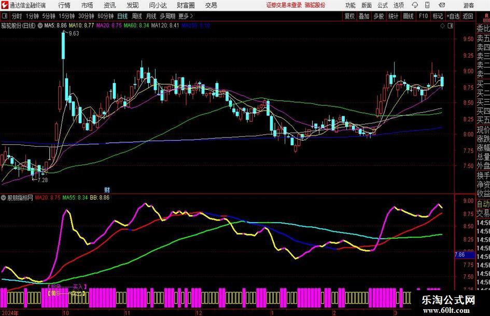The width and height of the screenshot is (490, 316).
Task: Click the 统计 statistics toolbar button
Action: click(393, 16)
